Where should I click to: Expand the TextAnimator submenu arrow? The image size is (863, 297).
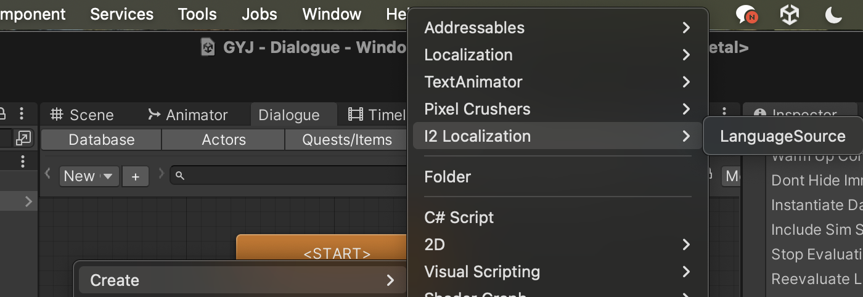pyautogui.click(x=686, y=82)
